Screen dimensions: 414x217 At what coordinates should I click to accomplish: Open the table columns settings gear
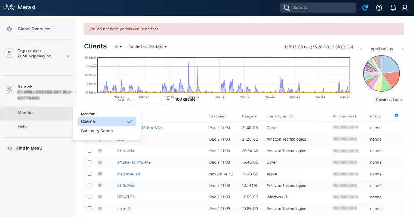[x=396, y=115]
